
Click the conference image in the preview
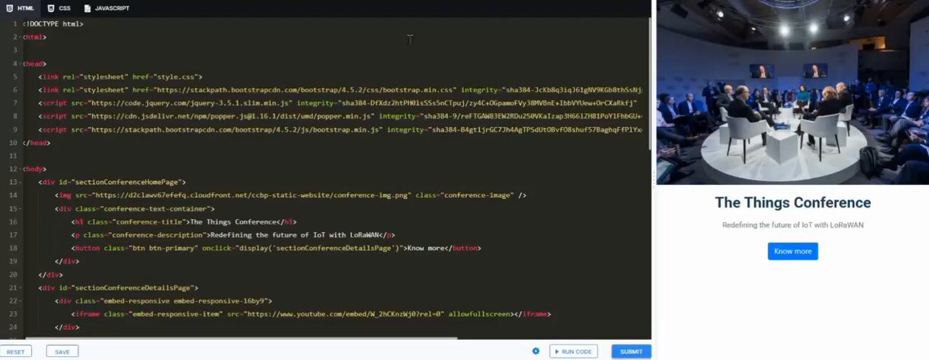tap(793, 93)
